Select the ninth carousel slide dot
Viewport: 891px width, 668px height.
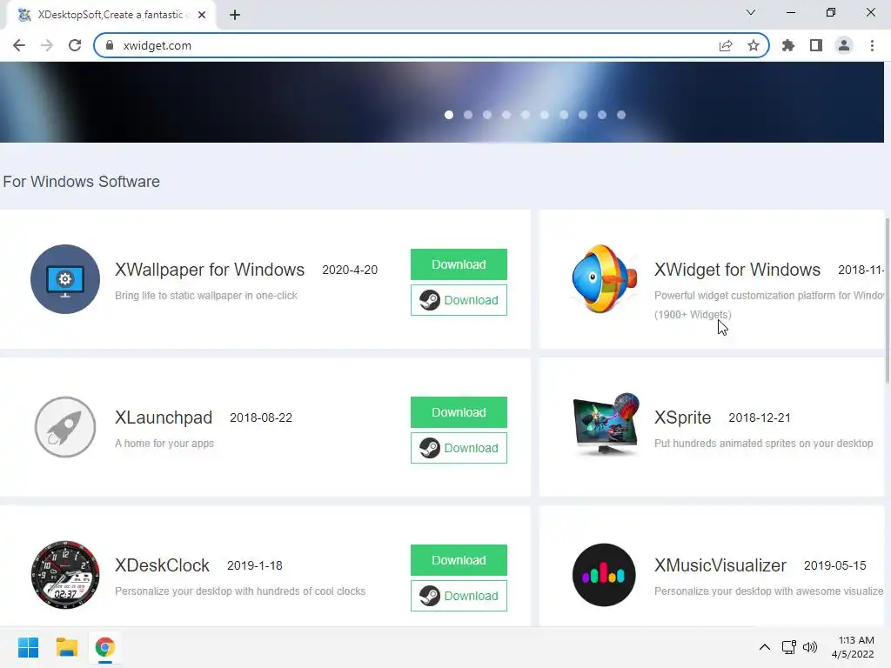click(602, 115)
